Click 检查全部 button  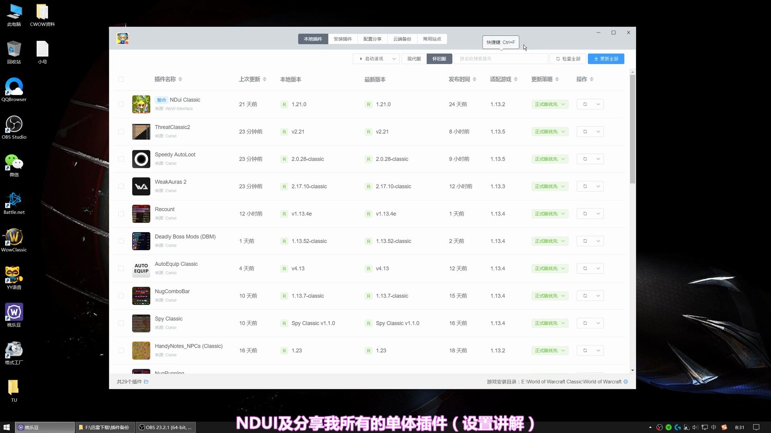[568, 59]
